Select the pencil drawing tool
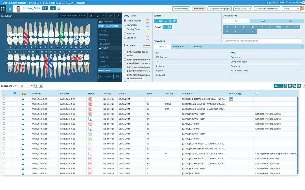Image resolution: width=305 pixels, height=190 pixels. [98, 15]
